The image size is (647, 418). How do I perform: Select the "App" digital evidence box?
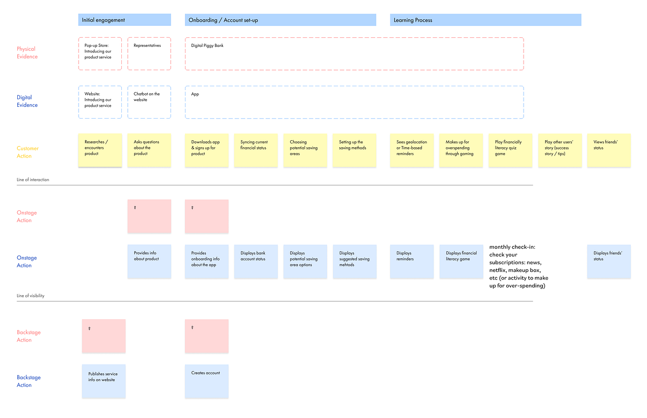354,101
